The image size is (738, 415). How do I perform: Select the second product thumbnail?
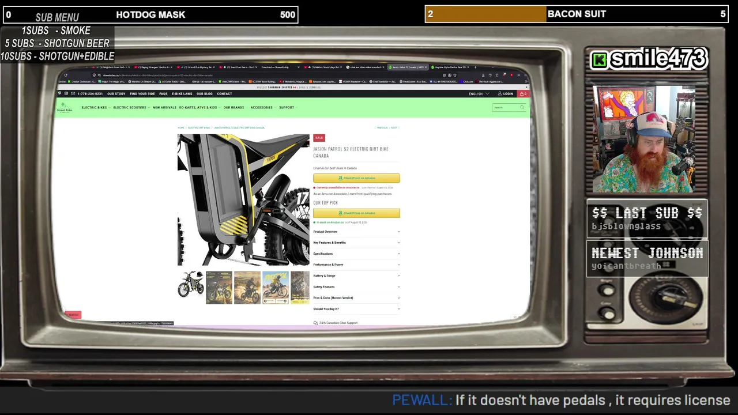(219, 287)
